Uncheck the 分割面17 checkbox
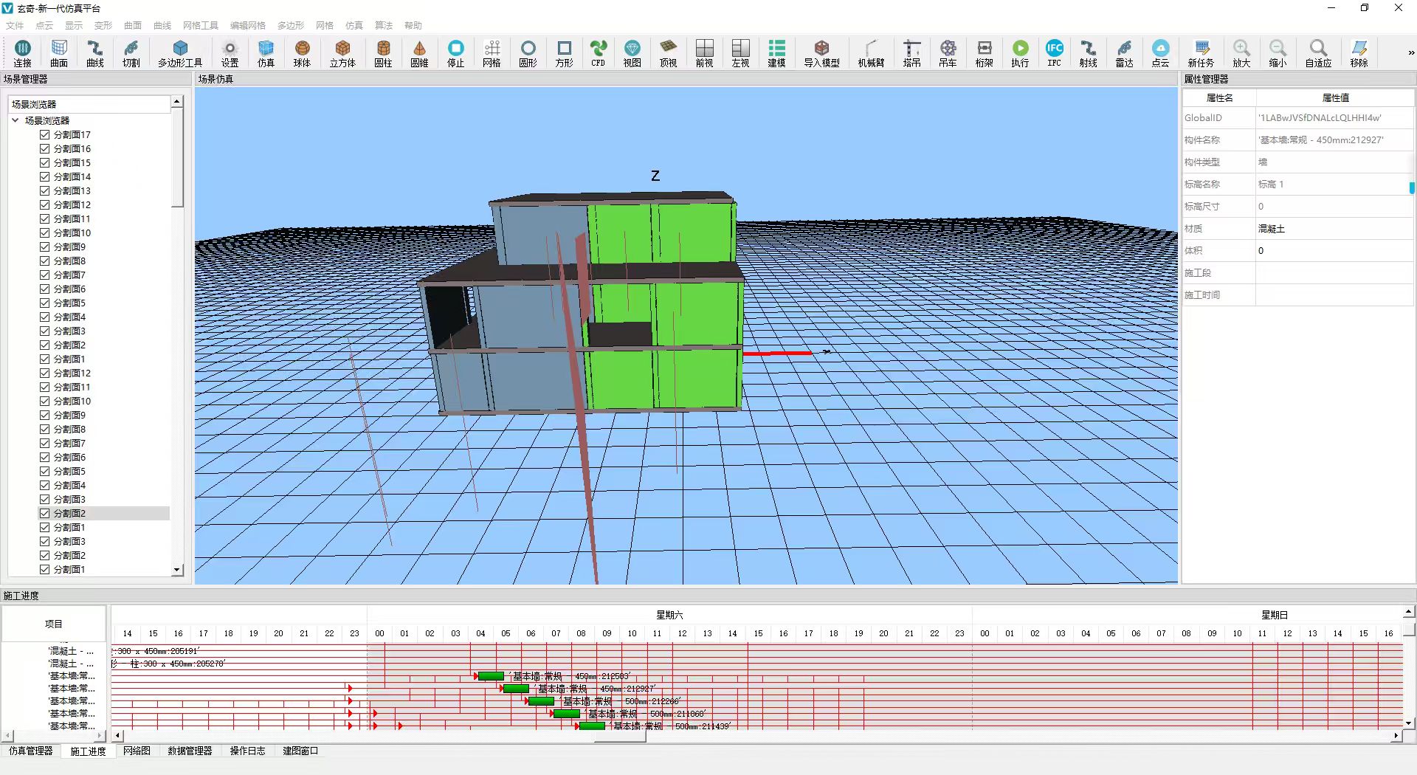Viewport: 1417px width, 775px height. (45, 135)
